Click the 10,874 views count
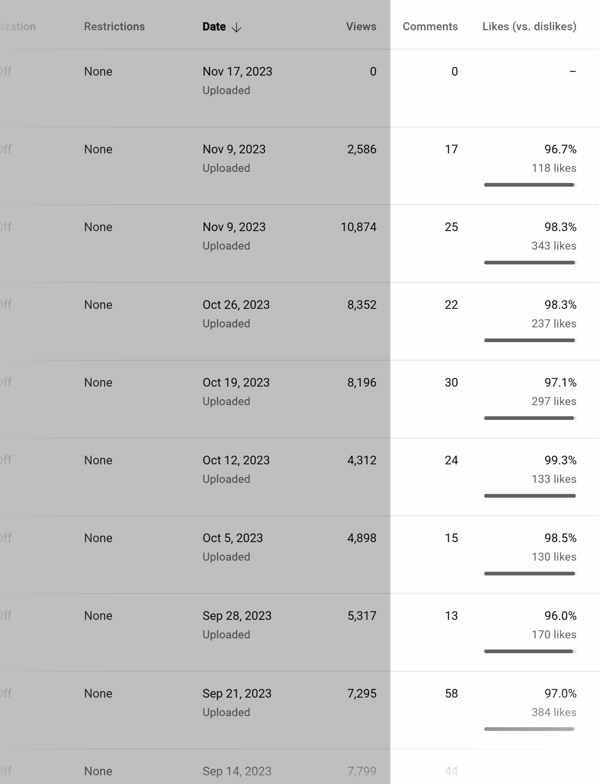 pos(358,227)
